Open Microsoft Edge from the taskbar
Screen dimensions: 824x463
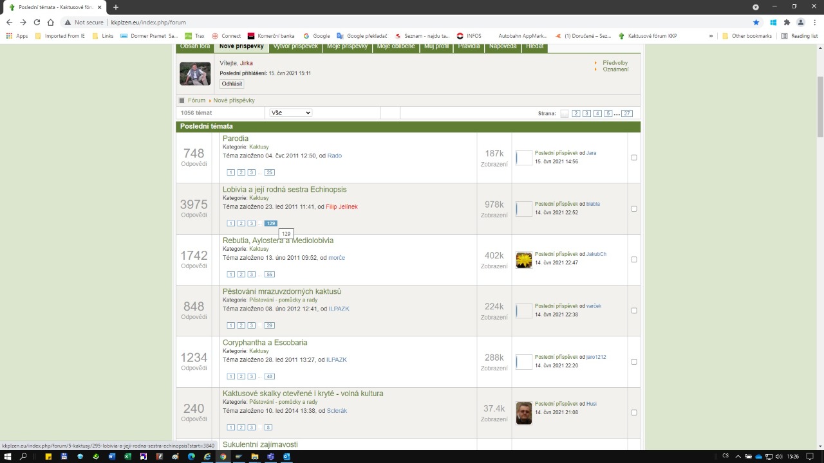point(191,457)
